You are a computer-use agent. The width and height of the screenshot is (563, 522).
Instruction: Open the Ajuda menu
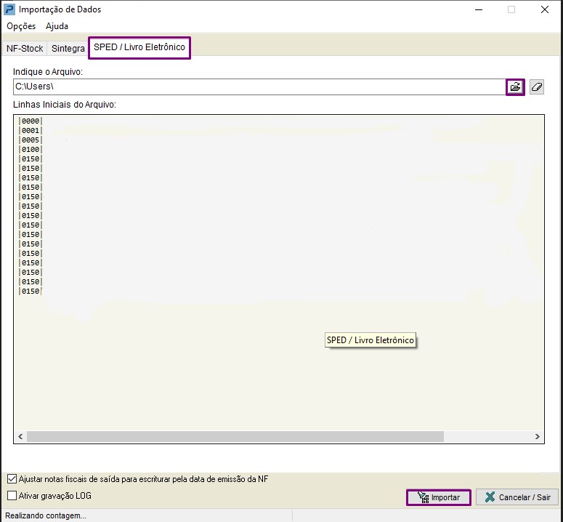coord(57,26)
